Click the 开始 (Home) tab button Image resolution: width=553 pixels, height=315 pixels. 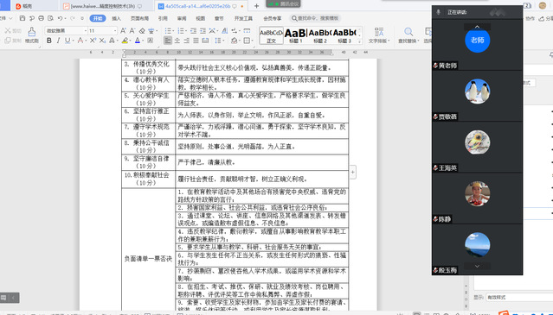coord(98,18)
